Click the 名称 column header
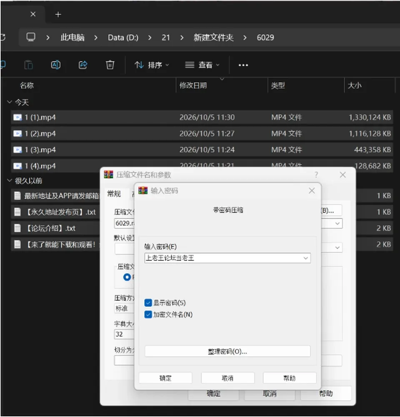400x417 pixels. pyautogui.click(x=27, y=85)
